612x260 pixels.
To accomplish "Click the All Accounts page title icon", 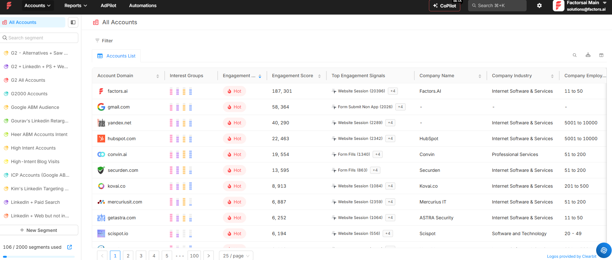I will pyautogui.click(x=96, y=22).
